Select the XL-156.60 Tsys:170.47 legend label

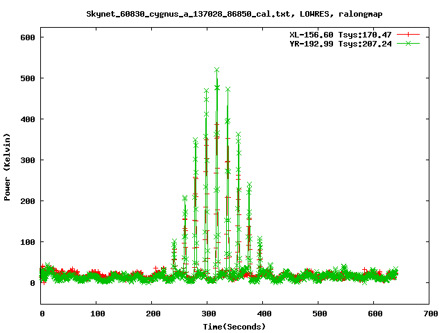pyautogui.click(x=341, y=35)
